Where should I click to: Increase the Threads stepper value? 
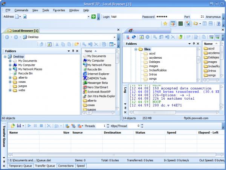pos(108,125)
